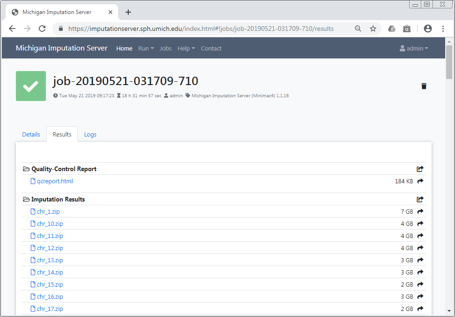Image resolution: width=455 pixels, height=317 pixels.
Task: Share the Imputation Results folder
Action: 420,200
